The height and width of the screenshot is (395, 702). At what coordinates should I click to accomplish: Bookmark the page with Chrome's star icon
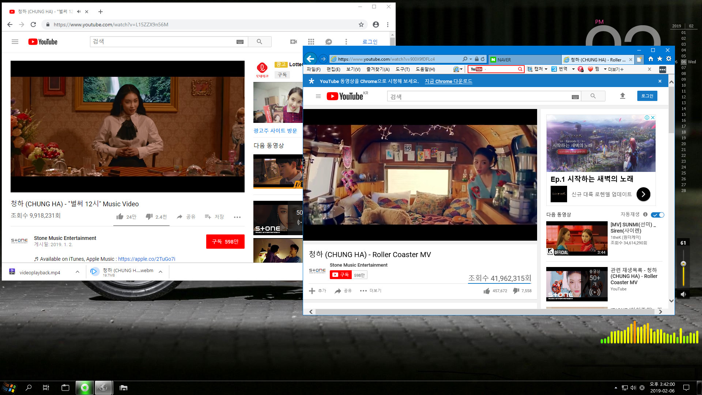[x=361, y=25]
